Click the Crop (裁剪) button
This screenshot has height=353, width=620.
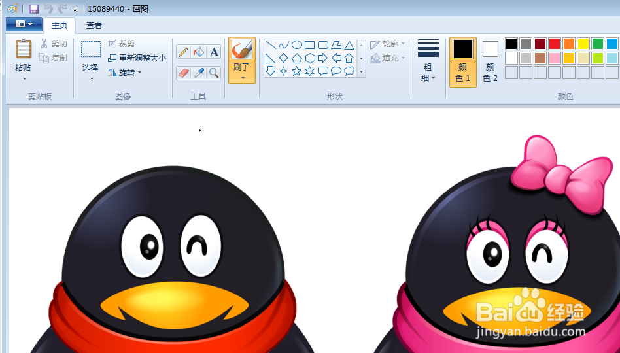click(122, 44)
